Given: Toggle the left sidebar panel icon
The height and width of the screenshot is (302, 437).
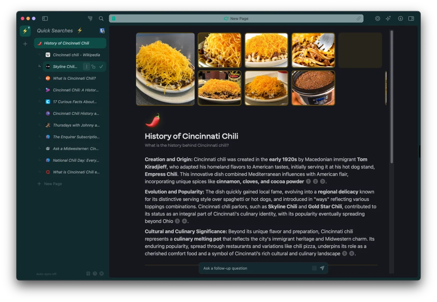Looking at the screenshot, I should tap(45, 19).
